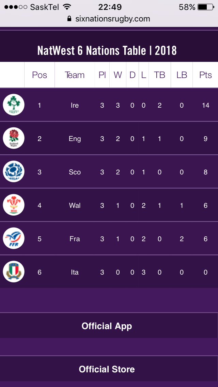This screenshot has width=218, height=387.
Task: Tap the sixnationsrugby.com address field
Action: (x=112, y=19)
